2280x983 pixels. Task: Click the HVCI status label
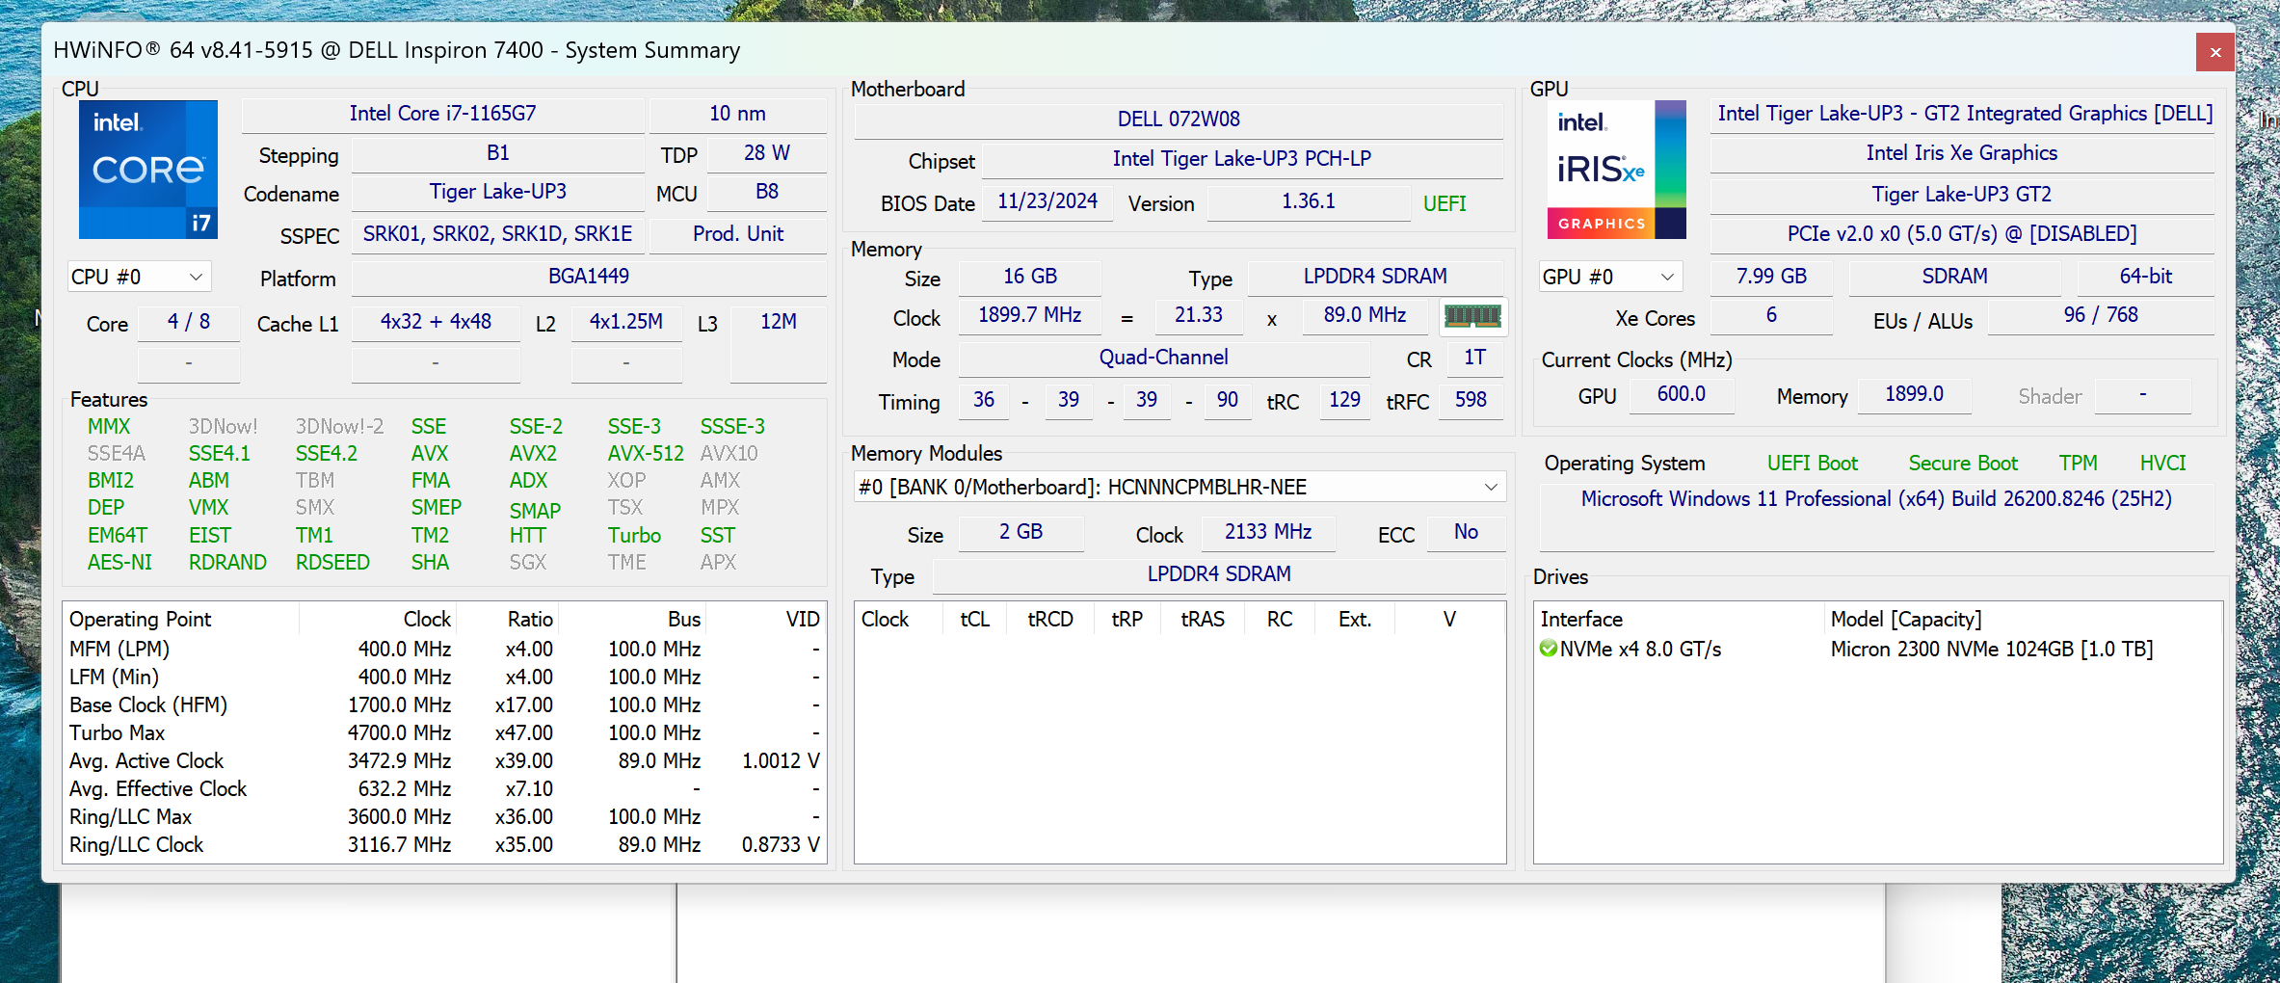[x=2162, y=464]
